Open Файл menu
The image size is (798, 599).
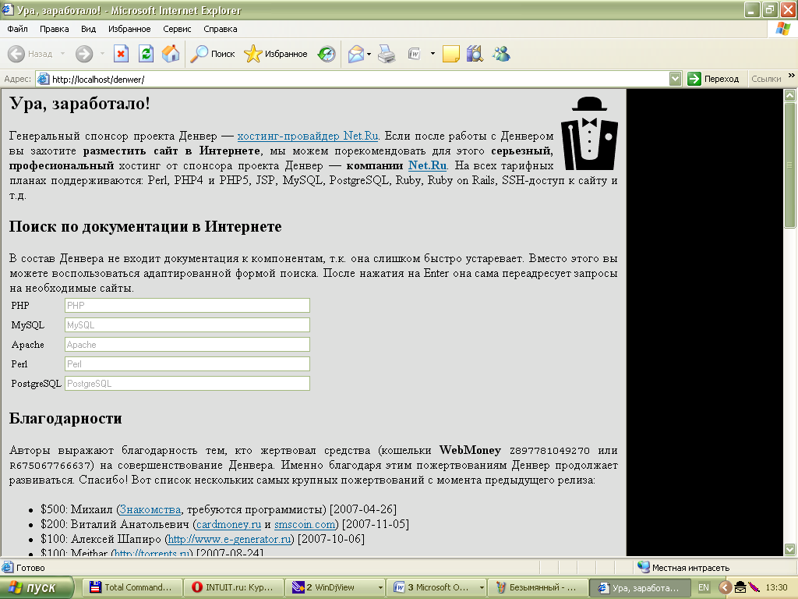click(17, 29)
